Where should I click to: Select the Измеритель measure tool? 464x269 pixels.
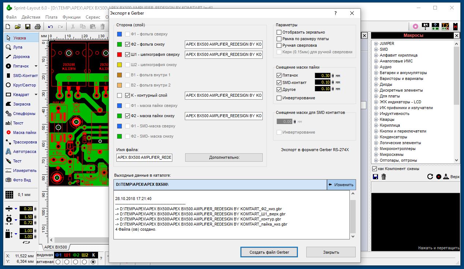21,170
